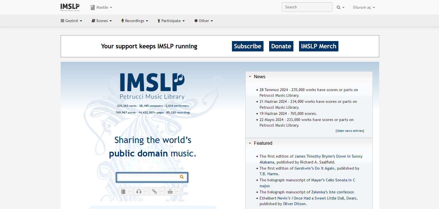Click the asterisk icon beside Other

(196, 21)
